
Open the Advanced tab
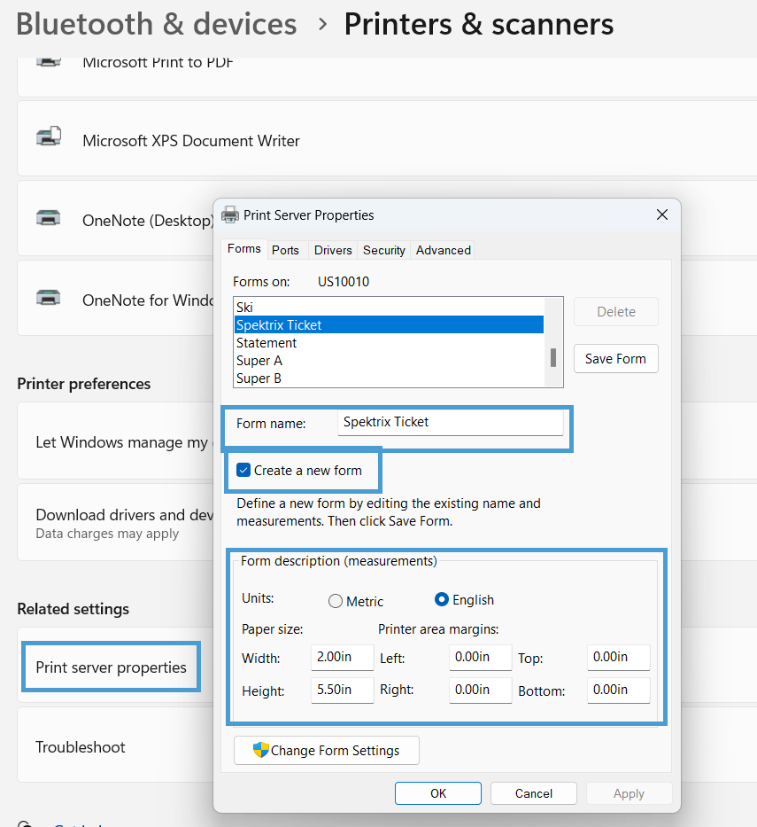[x=442, y=250]
